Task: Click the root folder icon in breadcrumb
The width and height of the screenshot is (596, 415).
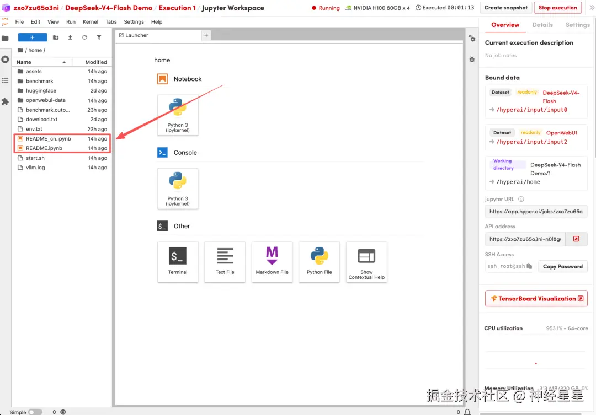Action: [20, 50]
